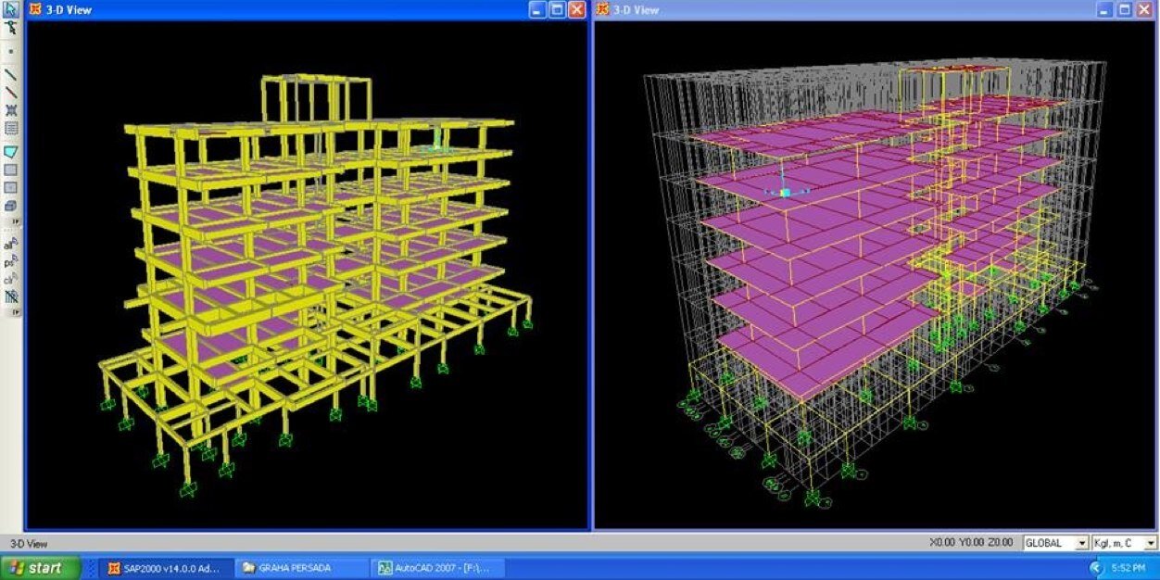Image resolution: width=1160 pixels, height=580 pixels.
Task: Pick the quick draw frame tool
Action: pyautogui.click(x=11, y=93)
